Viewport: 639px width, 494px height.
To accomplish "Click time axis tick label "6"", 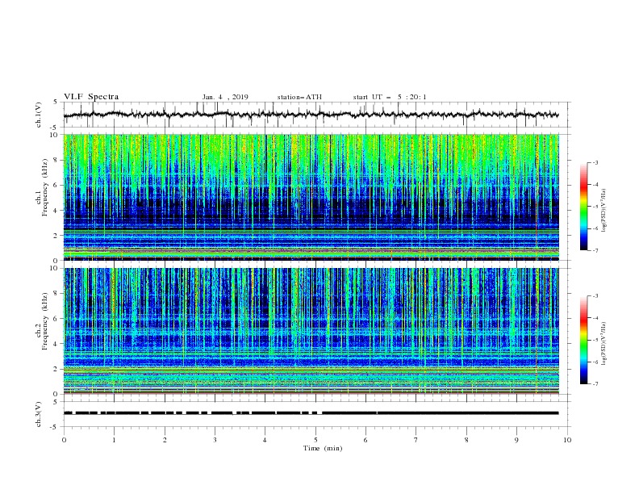I will click(x=365, y=440).
